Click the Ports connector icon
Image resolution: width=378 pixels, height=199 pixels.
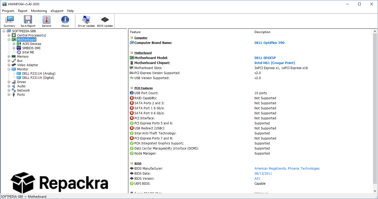coord(14,95)
